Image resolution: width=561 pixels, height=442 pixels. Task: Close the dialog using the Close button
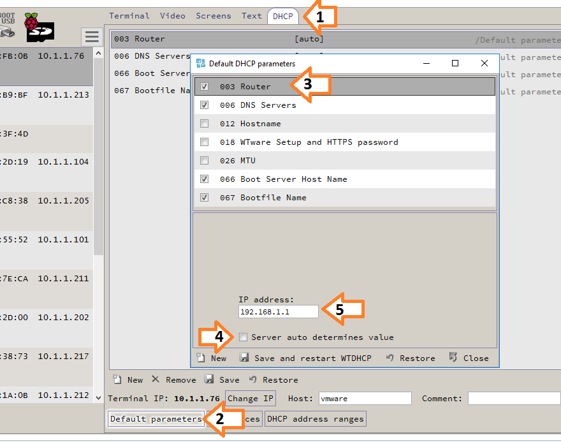(x=469, y=358)
